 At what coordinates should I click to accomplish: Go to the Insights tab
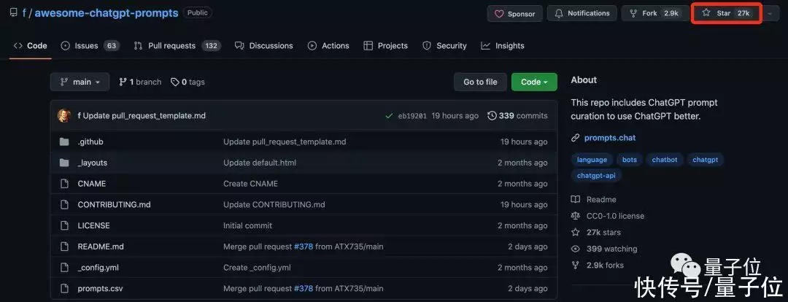(509, 45)
